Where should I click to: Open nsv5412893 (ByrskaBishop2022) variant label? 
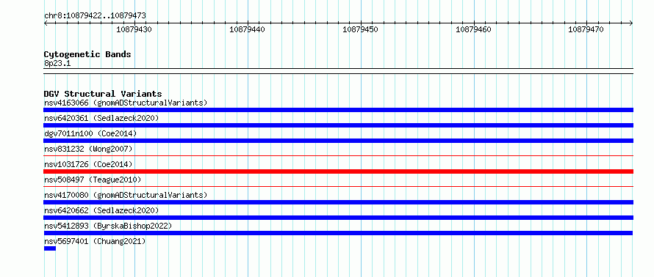click(x=108, y=226)
